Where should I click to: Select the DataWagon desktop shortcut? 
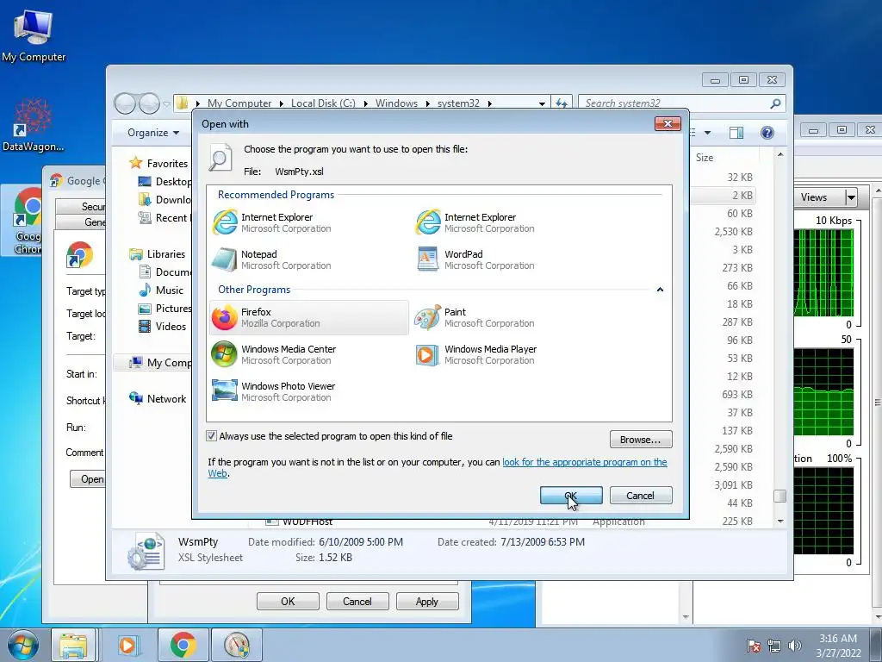pos(34,125)
